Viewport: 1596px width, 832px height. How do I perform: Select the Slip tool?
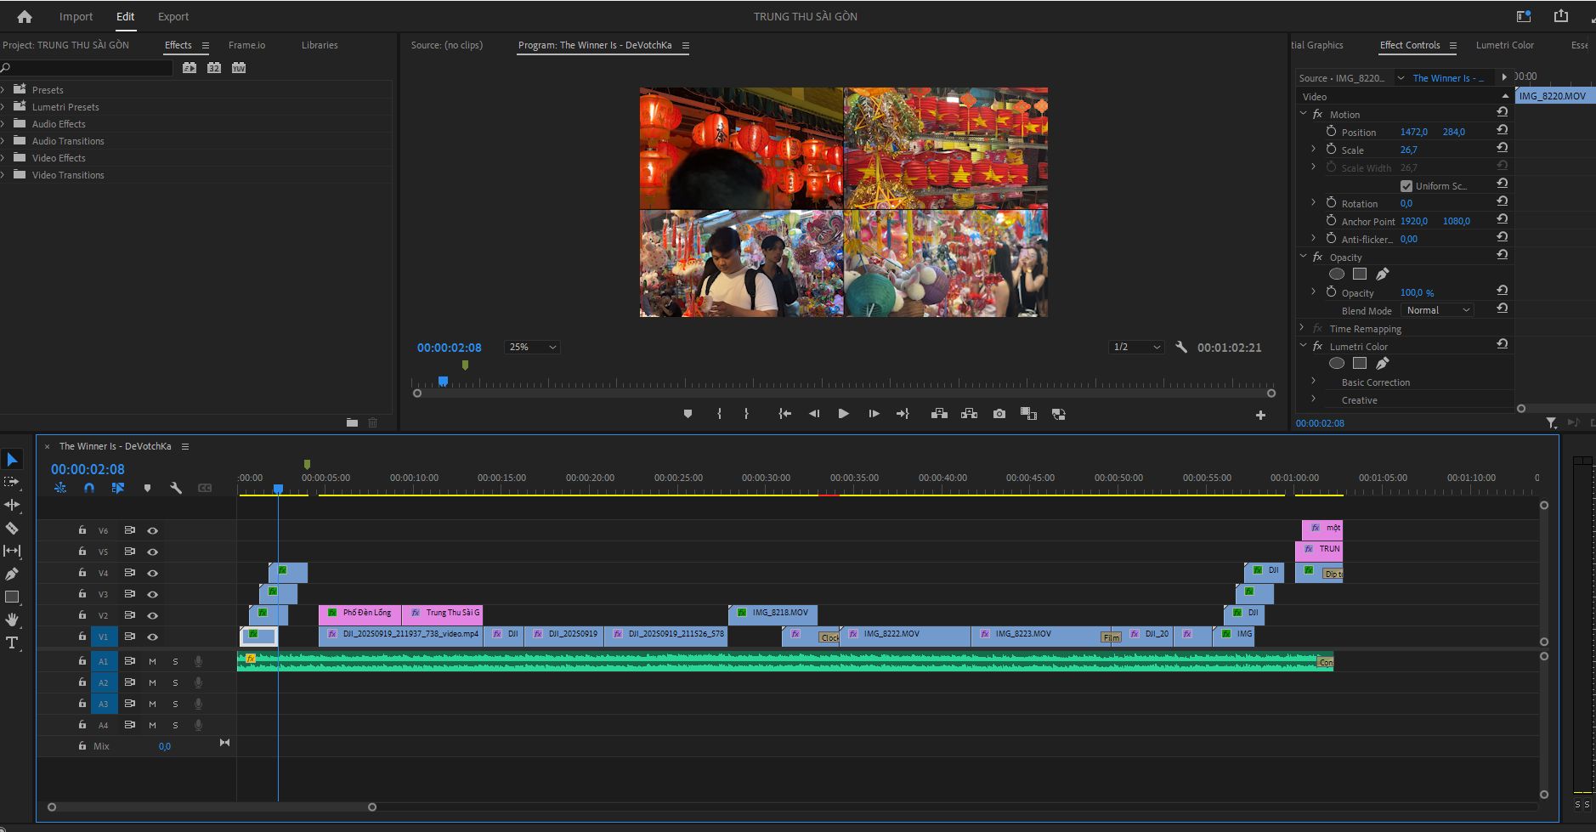pos(12,551)
